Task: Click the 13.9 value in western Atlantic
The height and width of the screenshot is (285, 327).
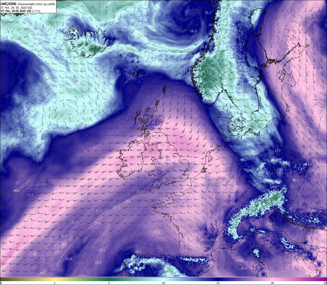Action: (22, 130)
